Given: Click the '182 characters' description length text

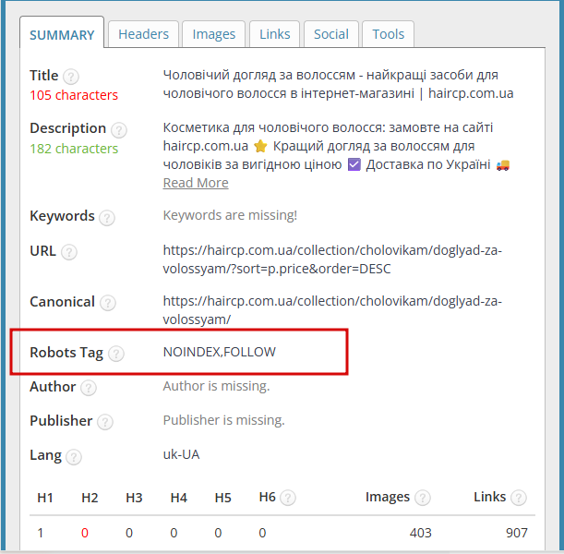Looking at the screenshot, I should click(x=74, y=149).
